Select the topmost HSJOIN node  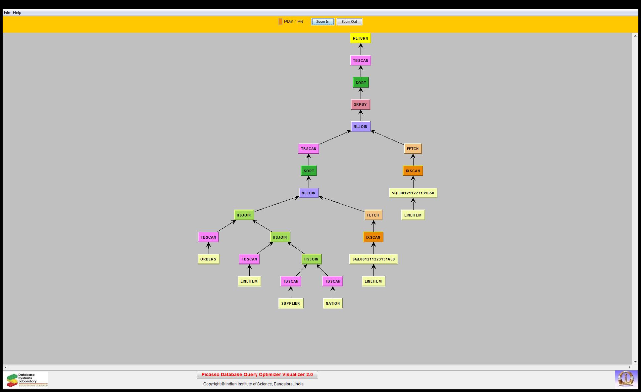tap(244, 215)
